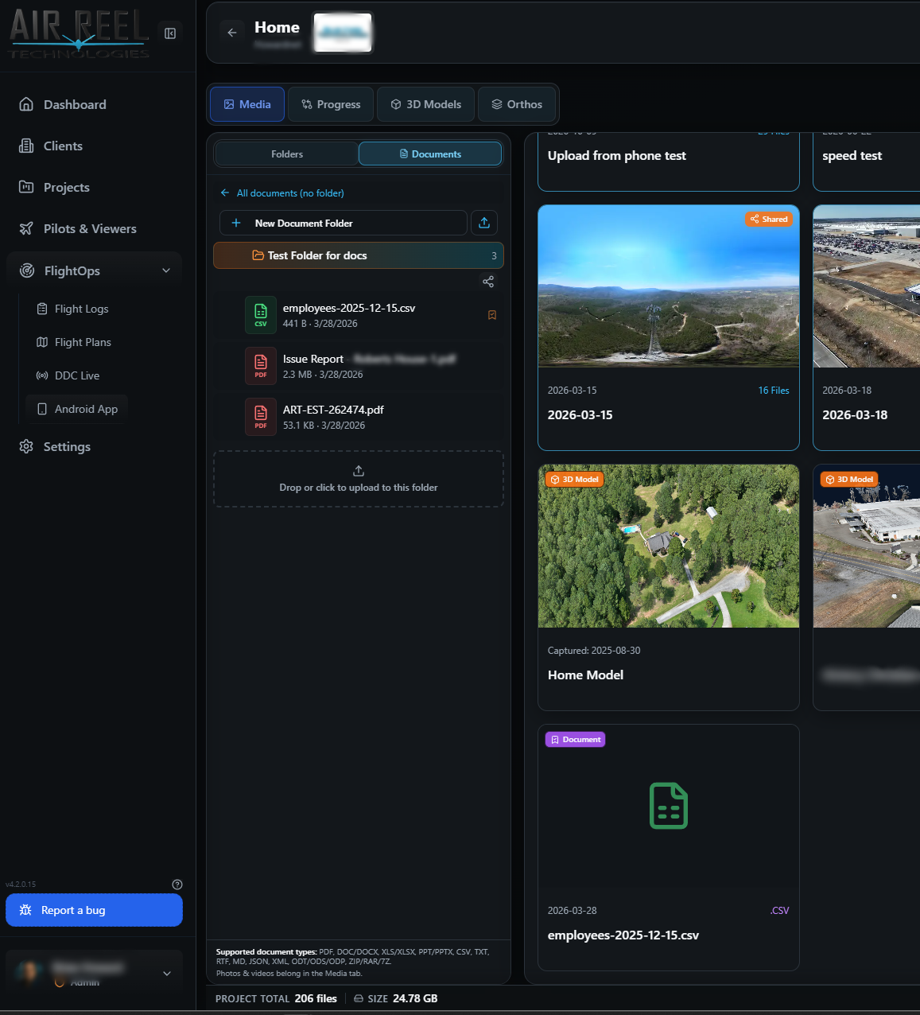Click the PDF icon for ART-EST-262474.pdf

click(x=261, y=417)
